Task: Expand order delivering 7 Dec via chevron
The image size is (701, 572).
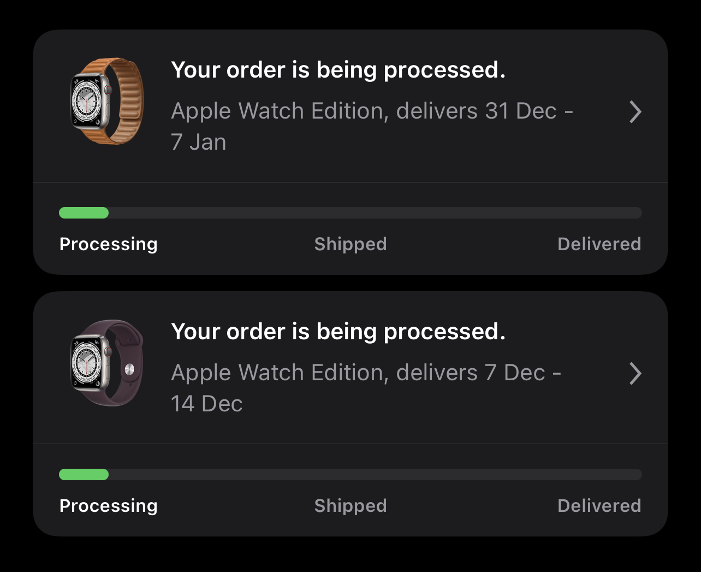Action: point(635,374)
